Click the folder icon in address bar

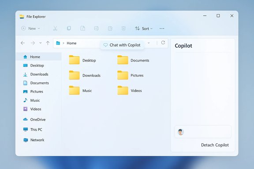click(58, 43)
